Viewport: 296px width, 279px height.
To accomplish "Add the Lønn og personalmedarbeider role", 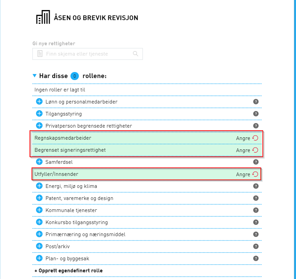I will coord(39,101).
